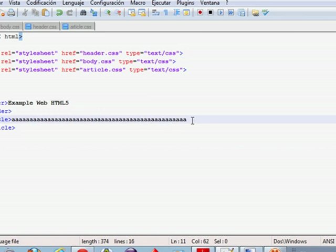This screenshot has height=252, width=336.
Task: Click the Redo arrow icon
Action: pyautogui.click(x=70, y=13)
